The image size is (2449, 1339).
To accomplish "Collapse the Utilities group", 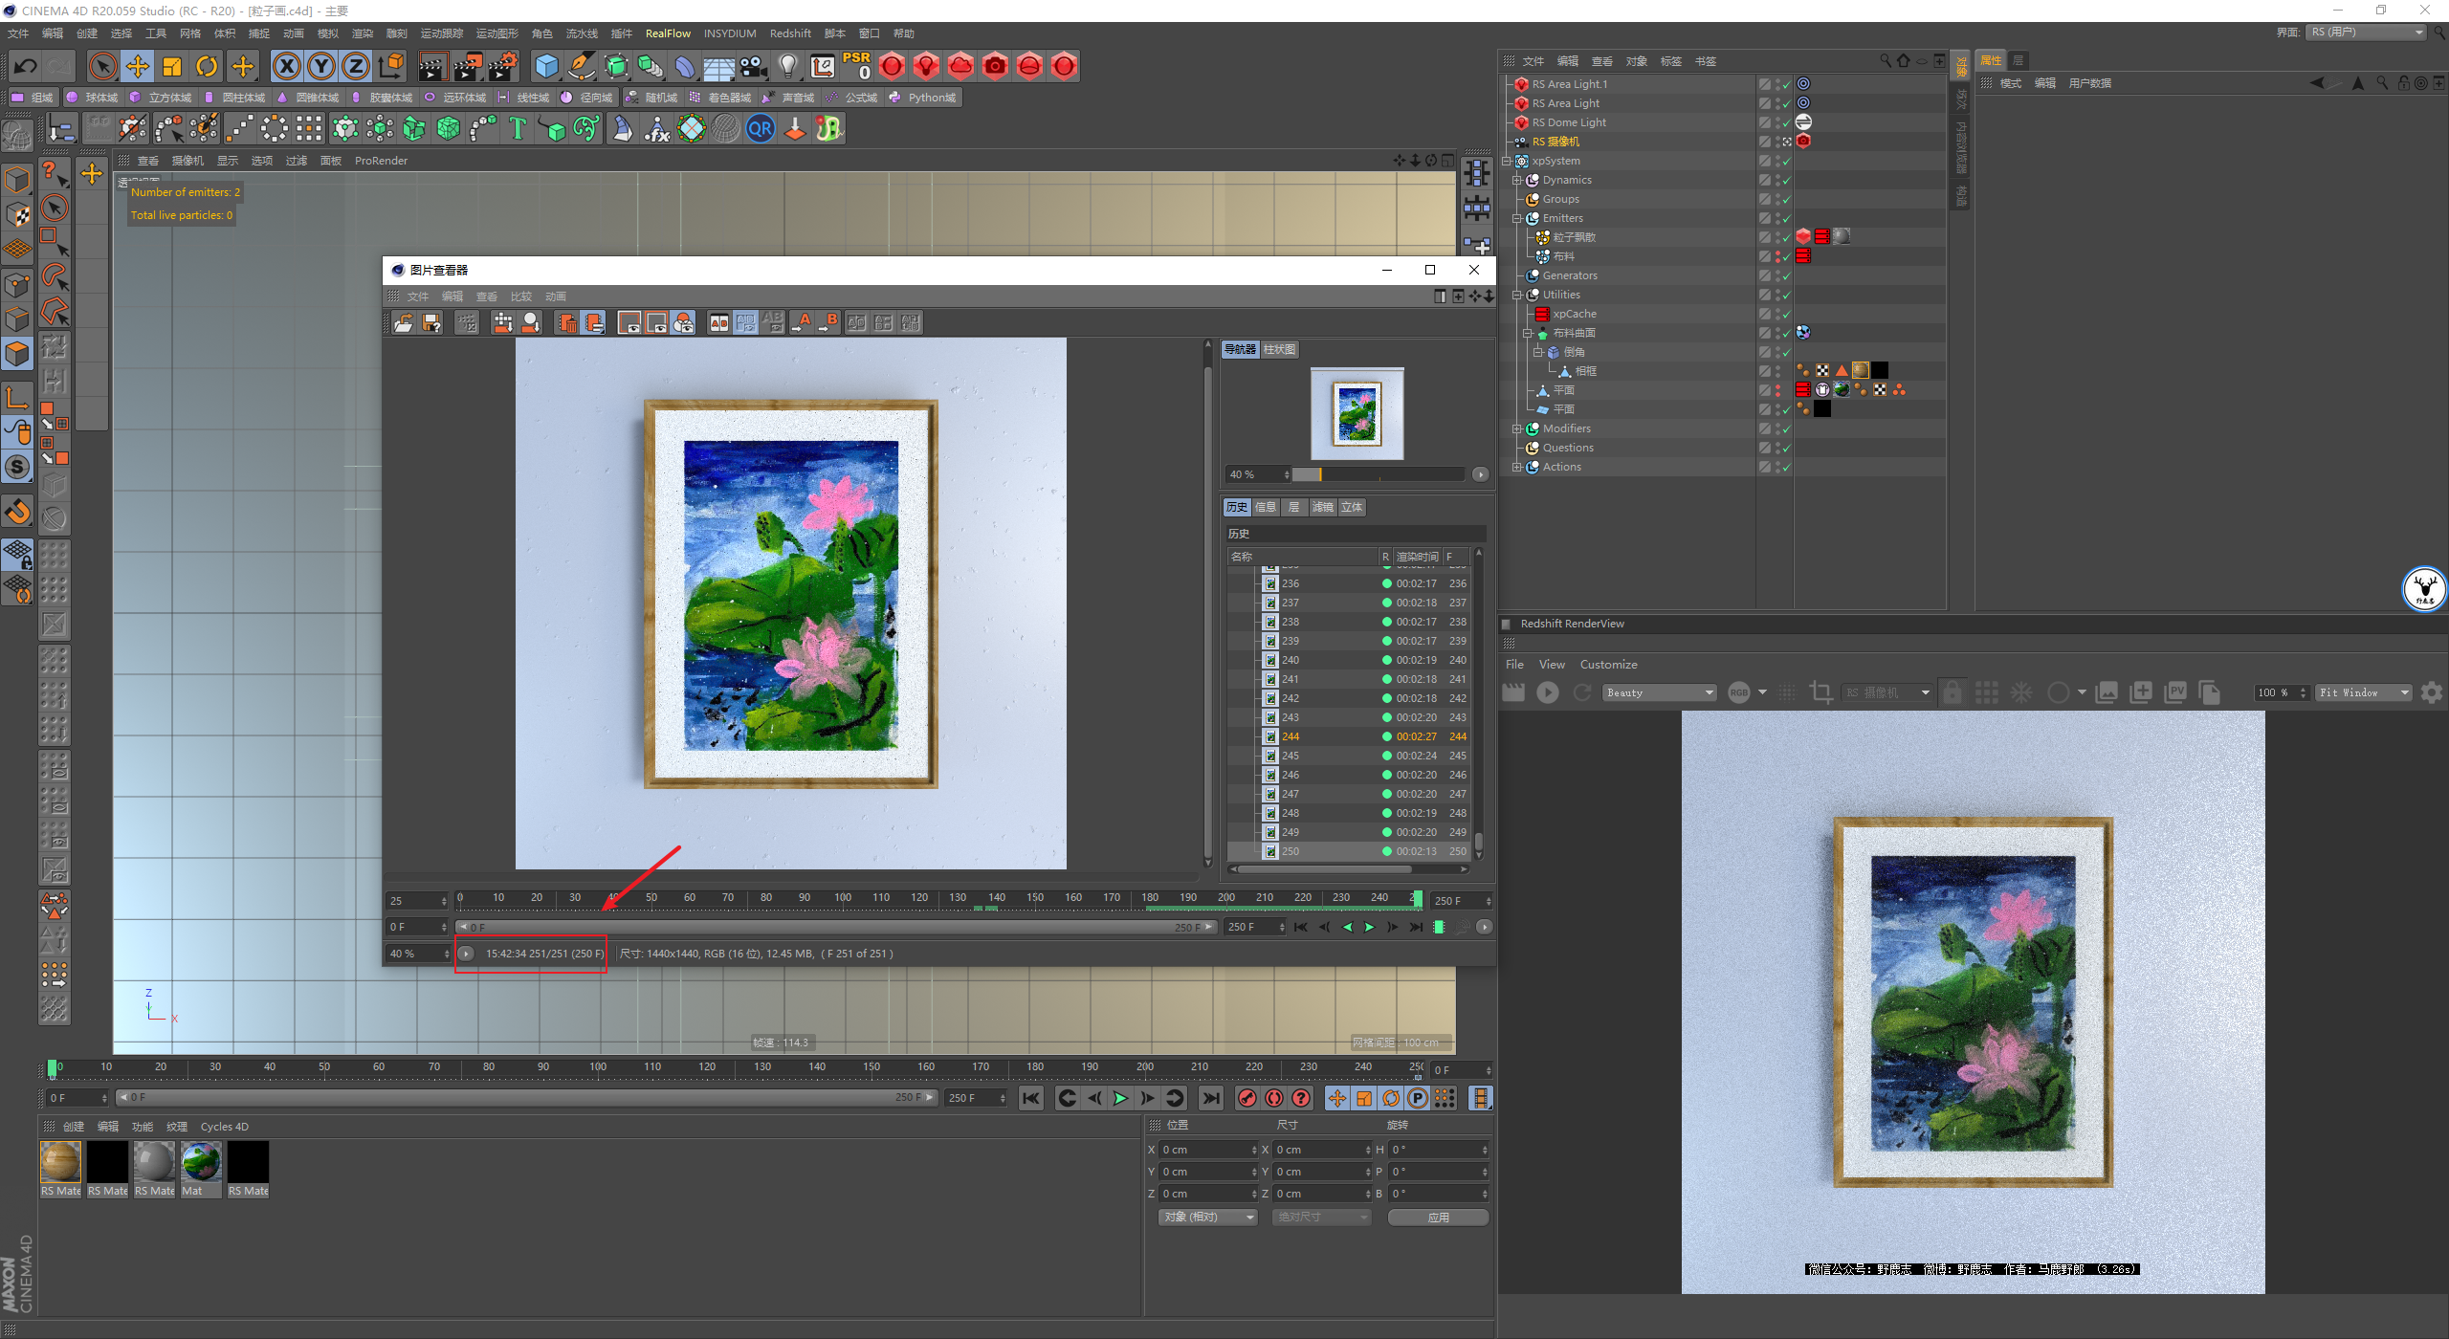I will [x=1517, y=295].
